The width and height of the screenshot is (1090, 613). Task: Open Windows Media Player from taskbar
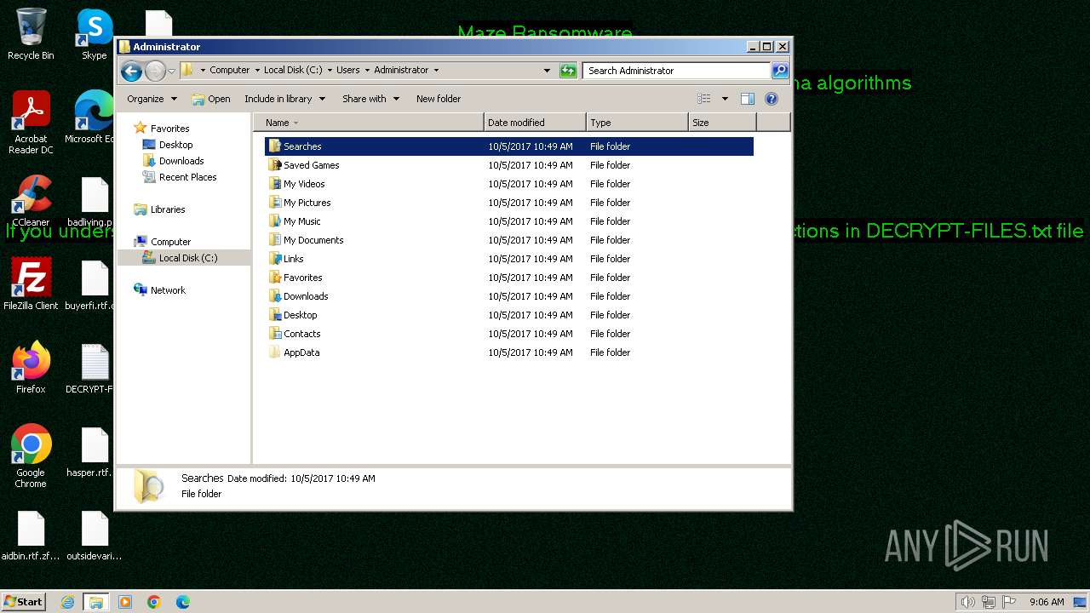pyautogui.click(x=125, y=602)
